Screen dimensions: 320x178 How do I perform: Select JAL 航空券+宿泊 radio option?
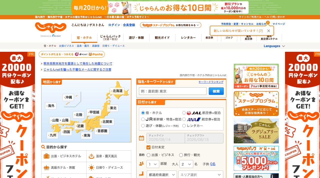pyautogui.click(x=184, y=113)
